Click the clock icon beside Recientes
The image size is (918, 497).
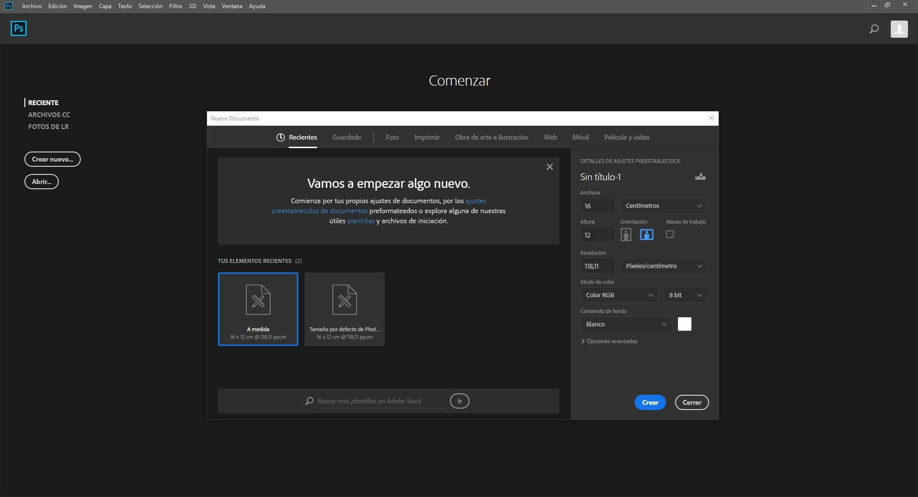[281, 138]
